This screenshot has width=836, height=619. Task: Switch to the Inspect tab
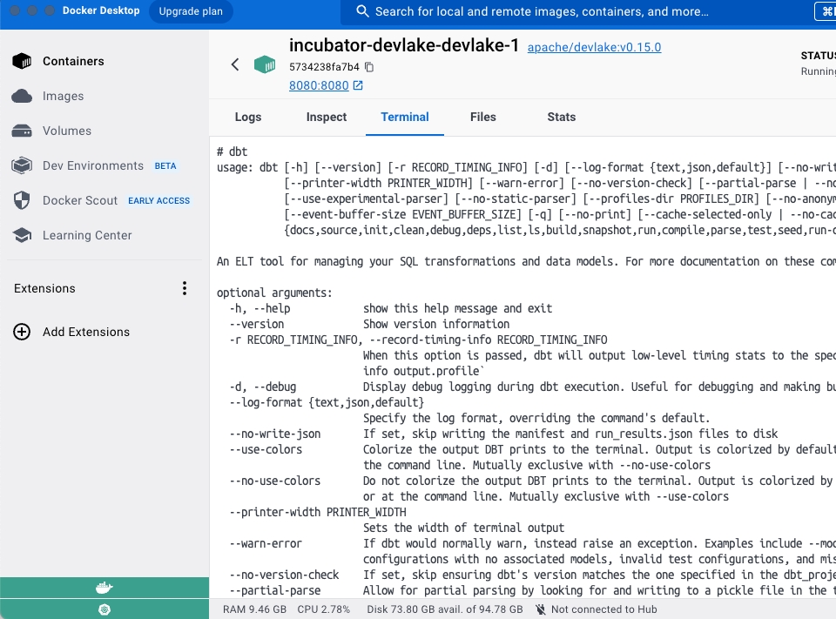327,117
